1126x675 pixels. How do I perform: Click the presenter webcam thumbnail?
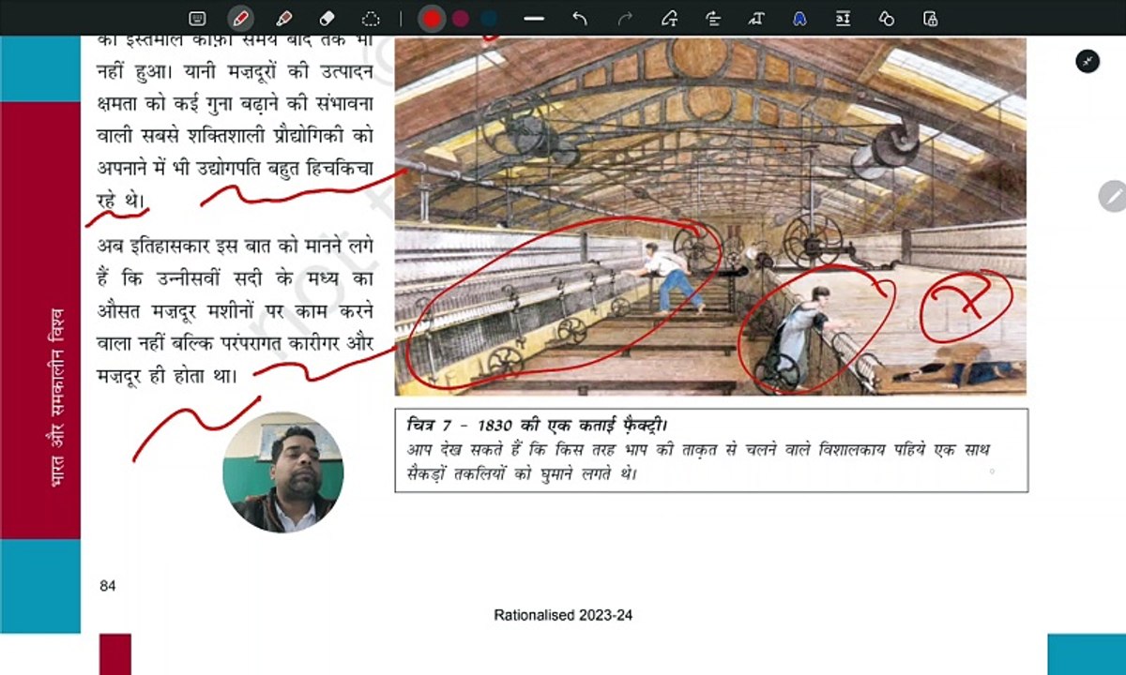click(x=282, y=472)
